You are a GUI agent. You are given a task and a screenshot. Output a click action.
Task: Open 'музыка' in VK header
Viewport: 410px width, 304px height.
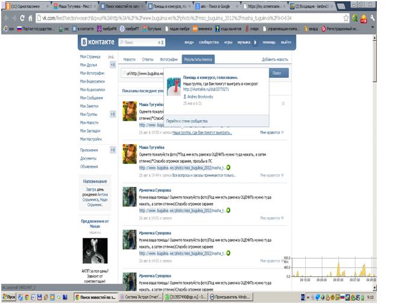[244, 42]
